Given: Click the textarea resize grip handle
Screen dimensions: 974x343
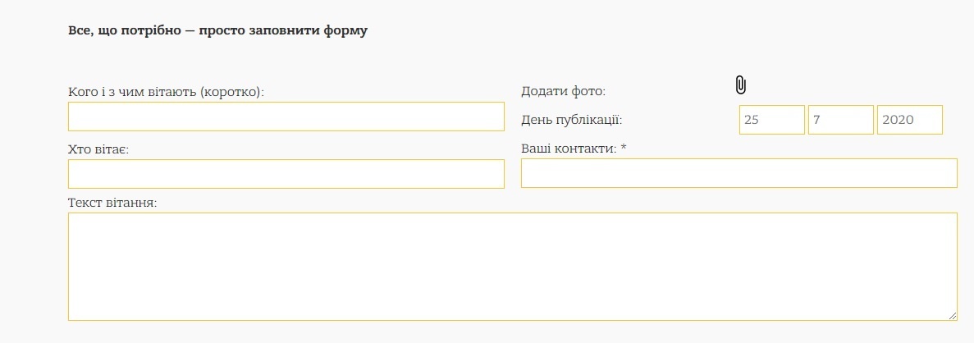Looking at the screenshot, I should point(953,316).
